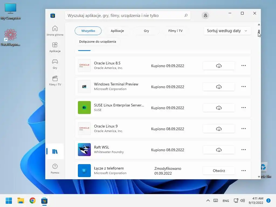
Task: Select the Dołączone do urządzenia filter
Action: (x=98, y=42)
